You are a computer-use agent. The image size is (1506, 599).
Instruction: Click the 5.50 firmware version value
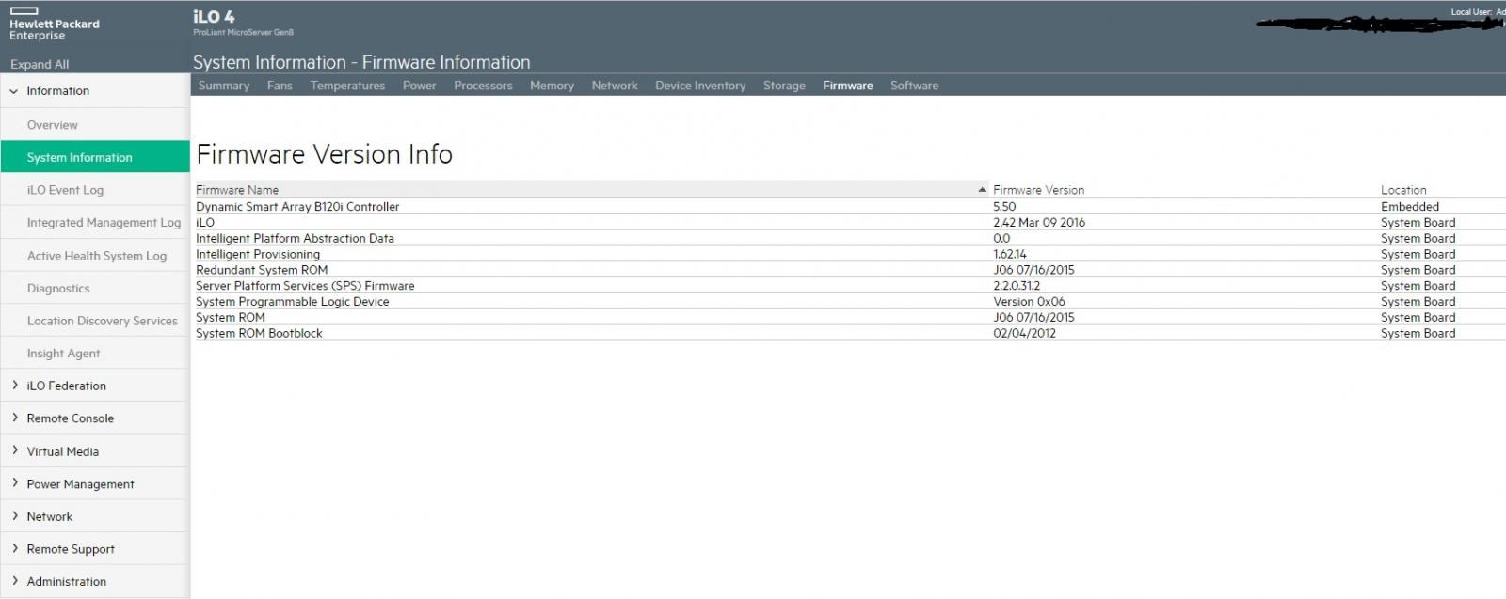coord(1004,207)
